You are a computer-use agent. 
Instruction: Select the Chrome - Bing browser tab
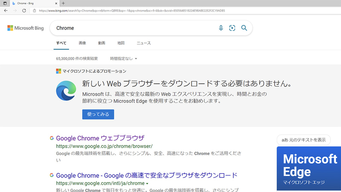pos(35,3)
